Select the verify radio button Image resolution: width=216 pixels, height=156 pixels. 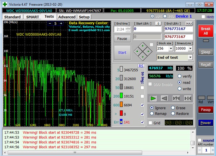pos(180,76)
